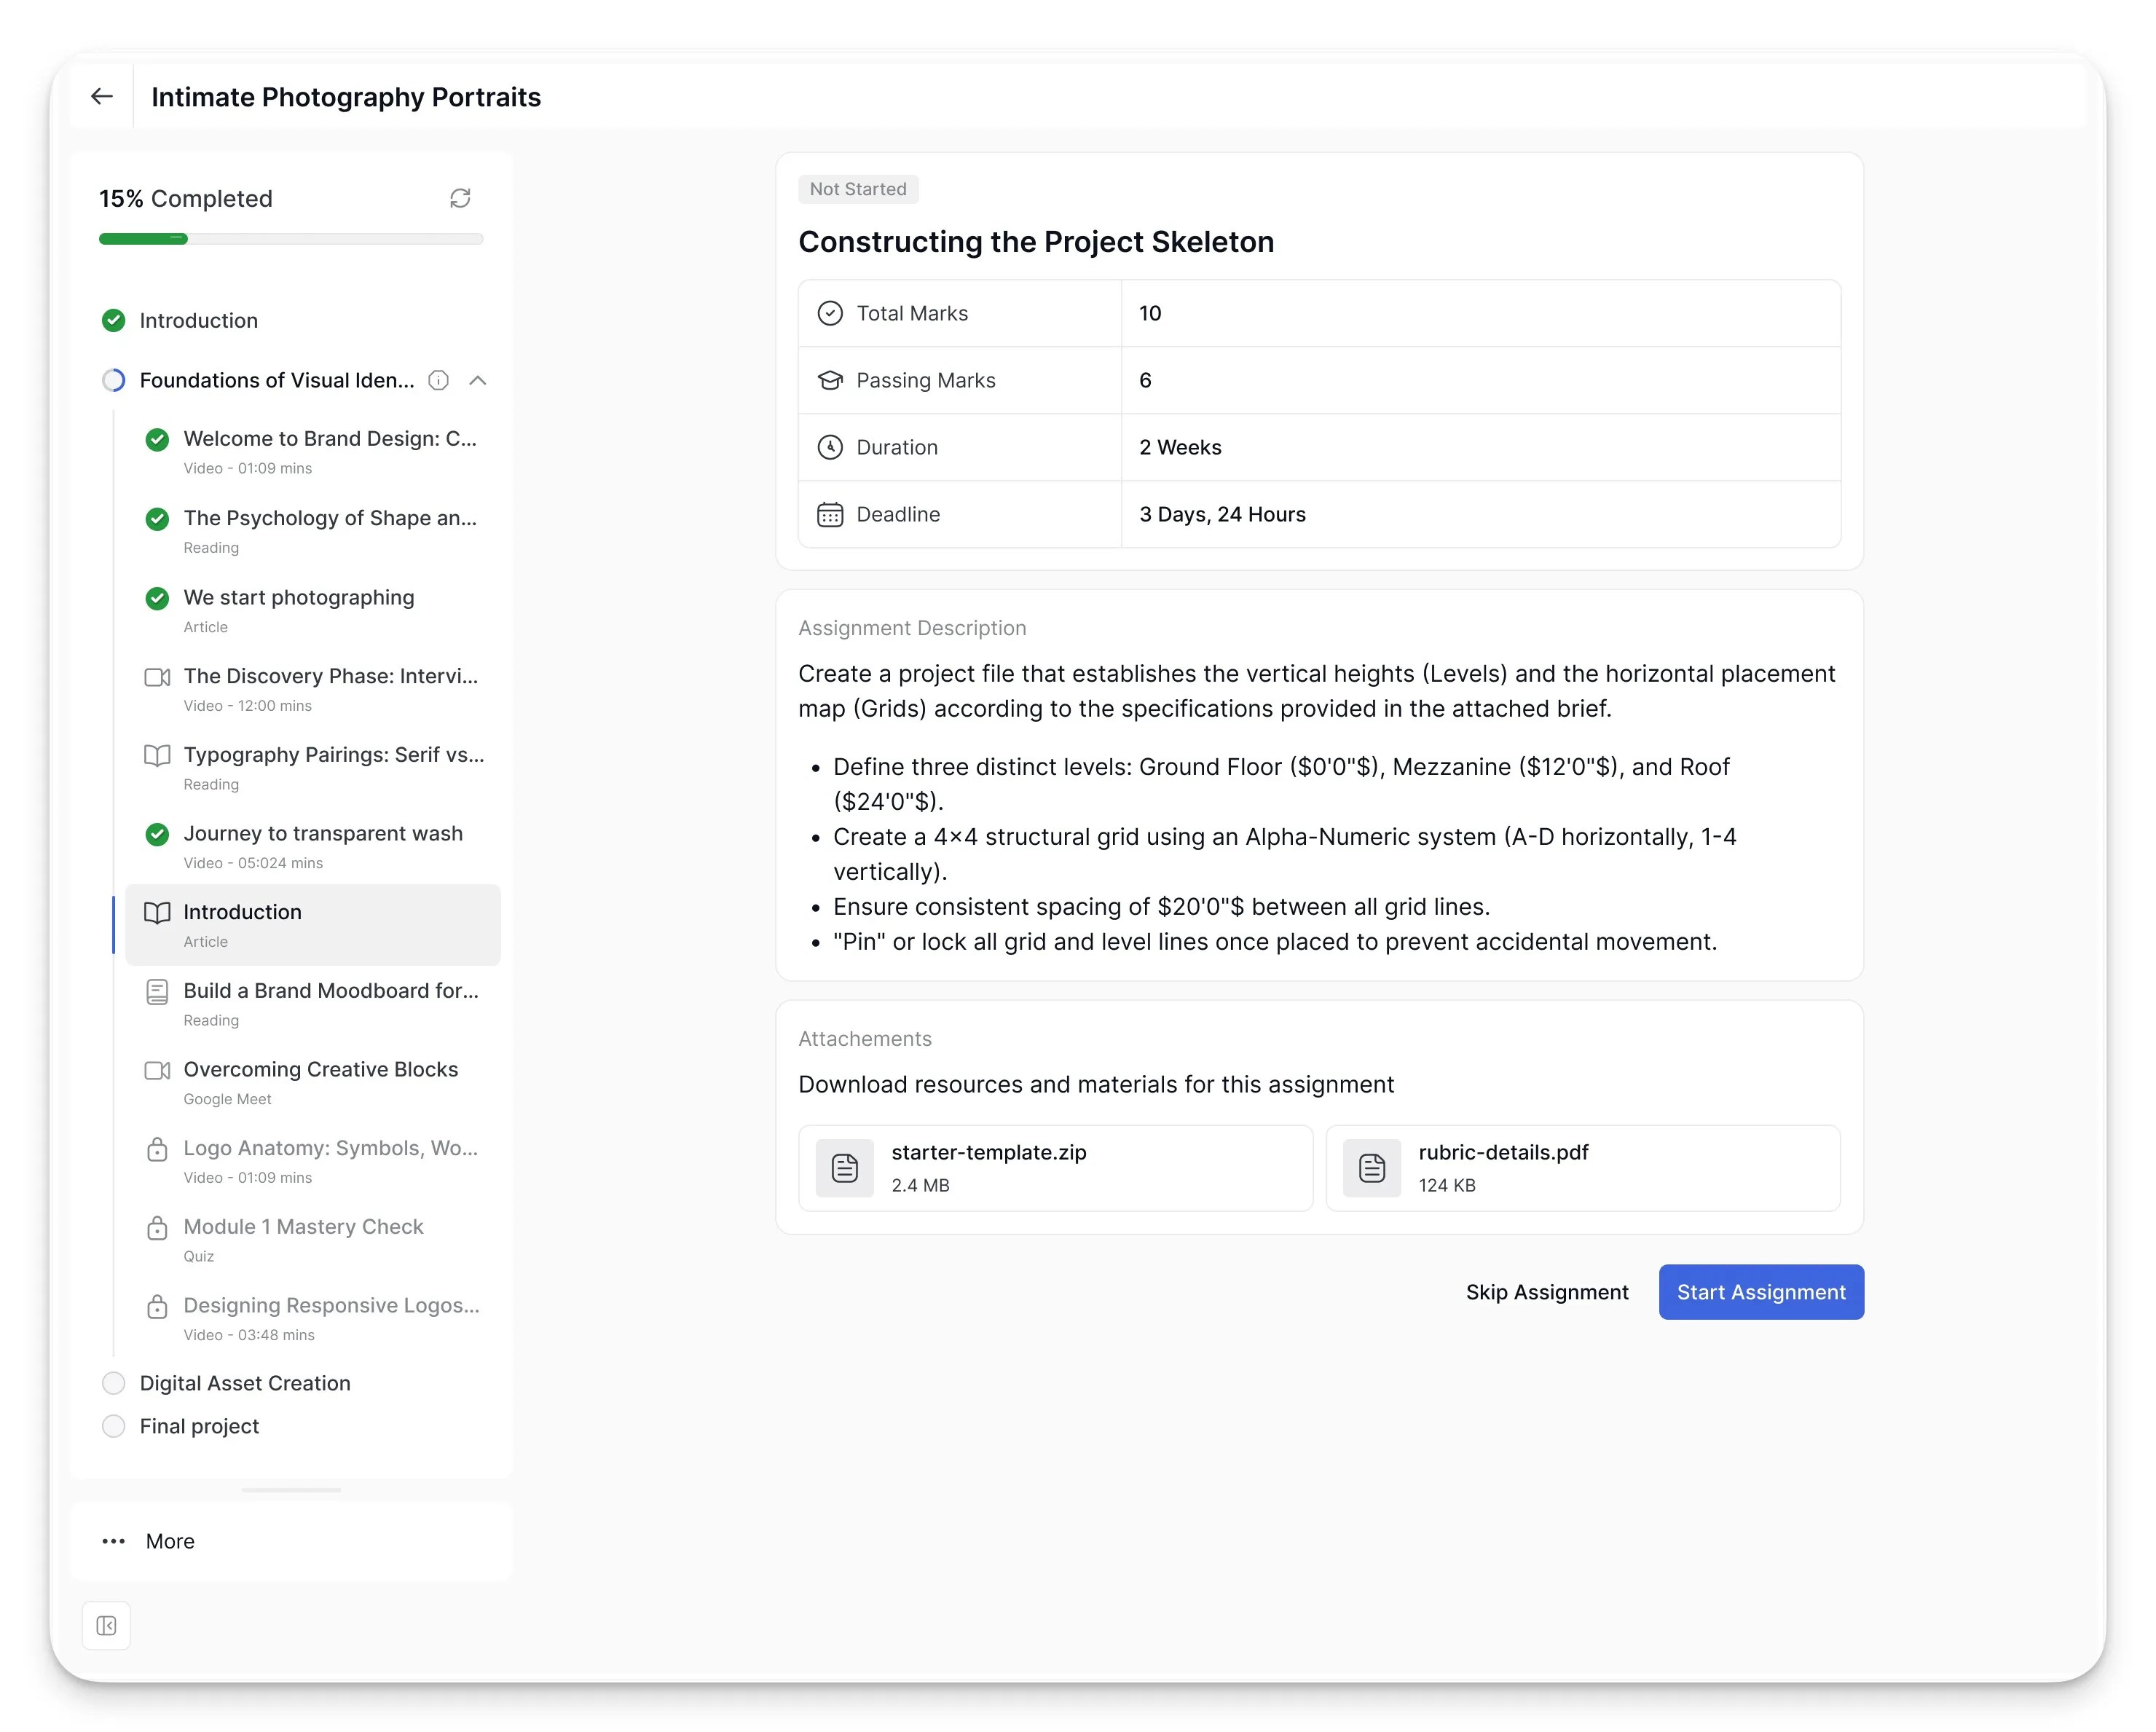Click the refresh progress icon
The width and height of the screenshot is (2156, 1732).
[x=460, y=199]
